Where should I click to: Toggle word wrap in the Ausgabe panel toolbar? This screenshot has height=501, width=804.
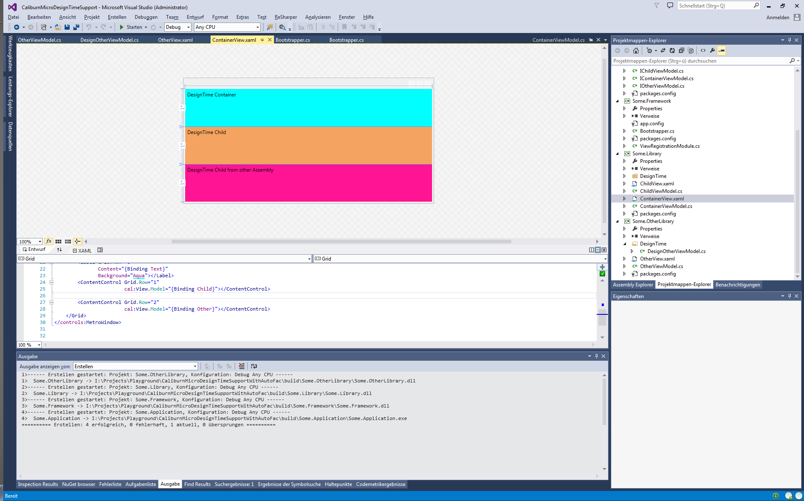(254, 366)
